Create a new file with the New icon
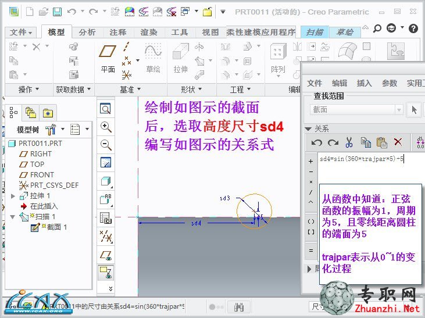 (x=30, y=12)
